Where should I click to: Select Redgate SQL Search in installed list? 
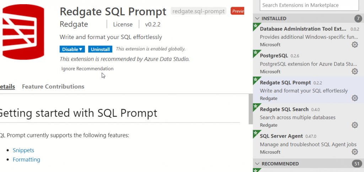(x=284, y=110)
